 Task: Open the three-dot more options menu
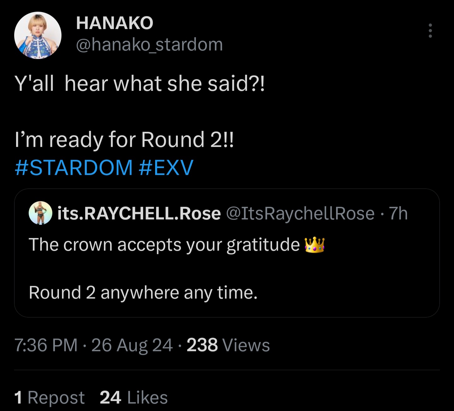(x=430, y=31)
